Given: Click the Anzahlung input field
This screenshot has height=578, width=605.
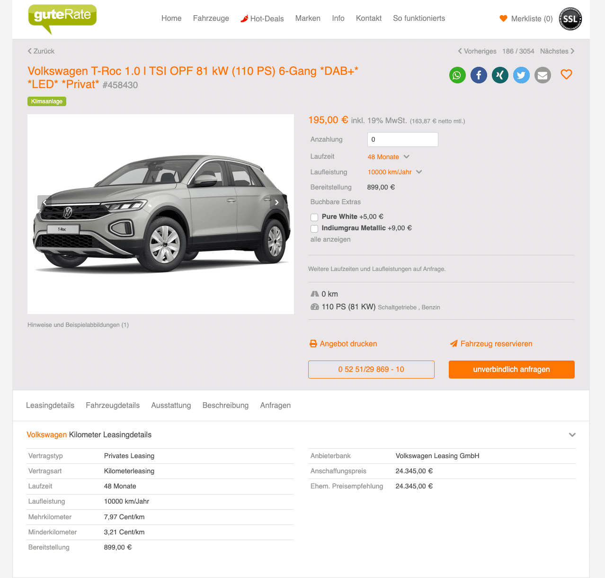Looking at the screenshot, I should 403,139.
